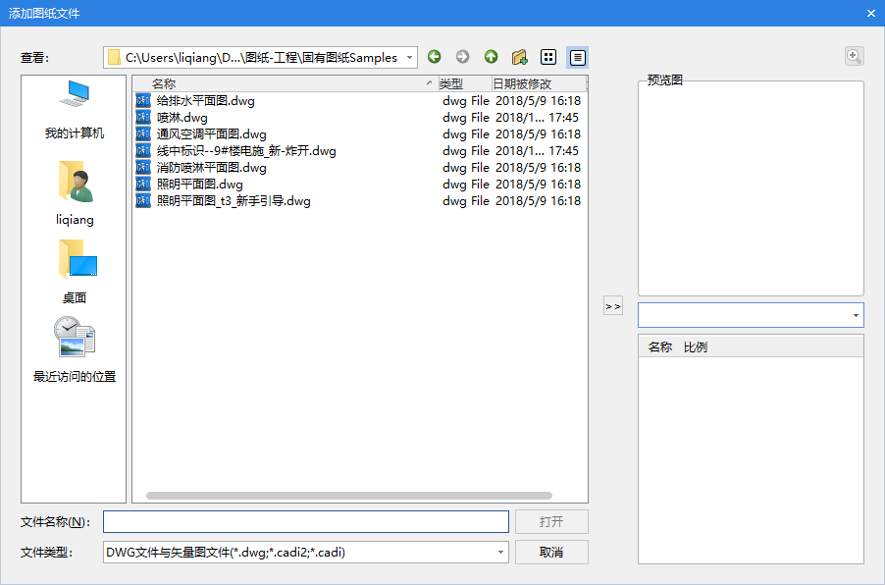Expand the look-in path dropdown
Viewport: 885px width, 585px height.
pos(408,58)
